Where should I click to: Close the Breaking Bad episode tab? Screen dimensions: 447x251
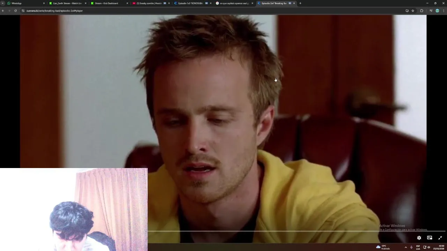294,3
